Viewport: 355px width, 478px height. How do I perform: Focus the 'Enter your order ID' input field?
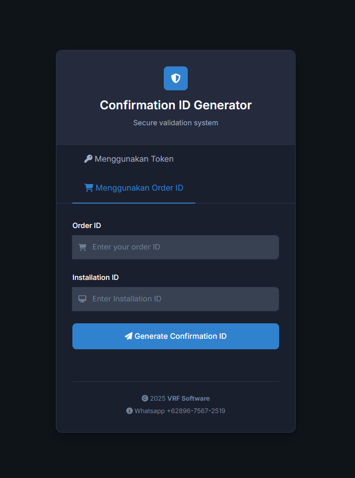pos(176,247)
